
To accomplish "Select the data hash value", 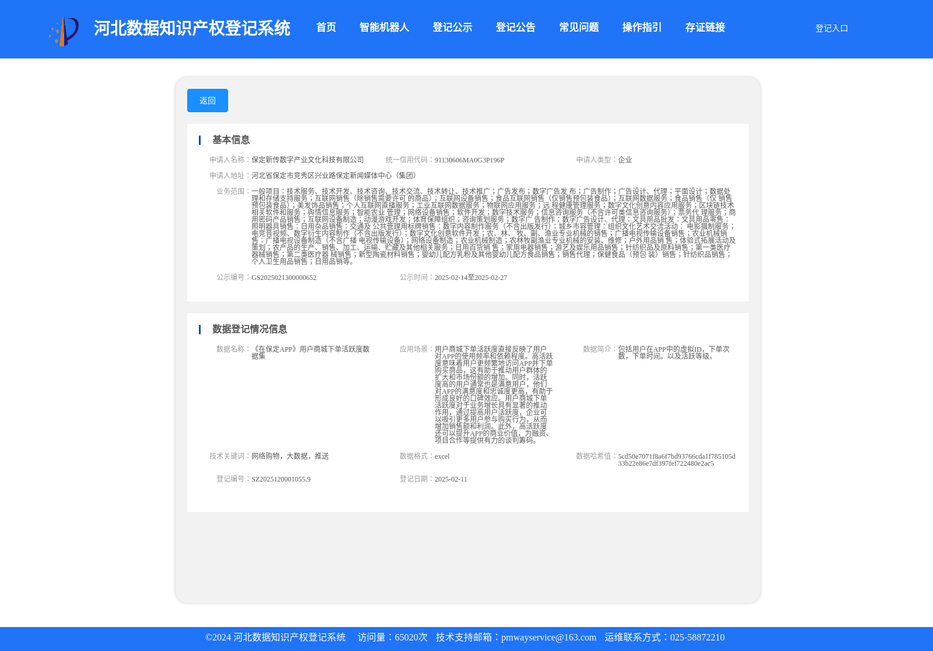I will tap(677, 460).
